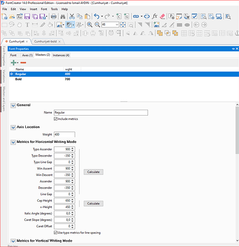Viewport: 239px width, 247px height.
Task: Click the eraser icon in toolbar
Action: (x=162, y=16)
